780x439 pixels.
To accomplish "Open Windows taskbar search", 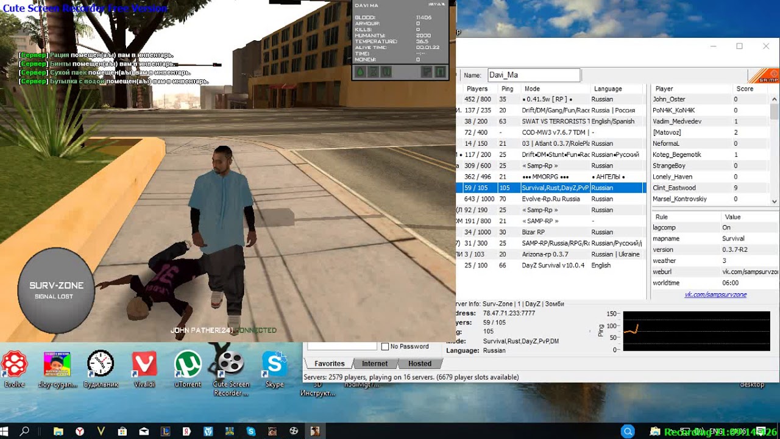I will tap(24, 431).
